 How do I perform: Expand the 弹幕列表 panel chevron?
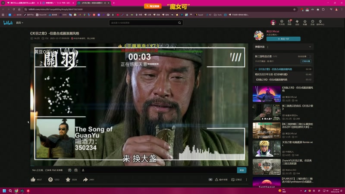click(x=310, y=47)
